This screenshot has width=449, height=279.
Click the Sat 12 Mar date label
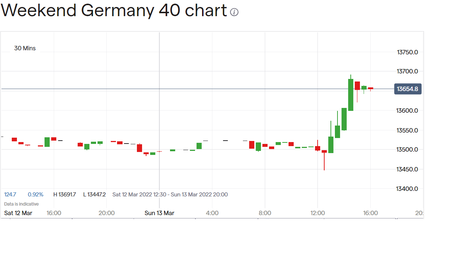(x=18, y=213)
